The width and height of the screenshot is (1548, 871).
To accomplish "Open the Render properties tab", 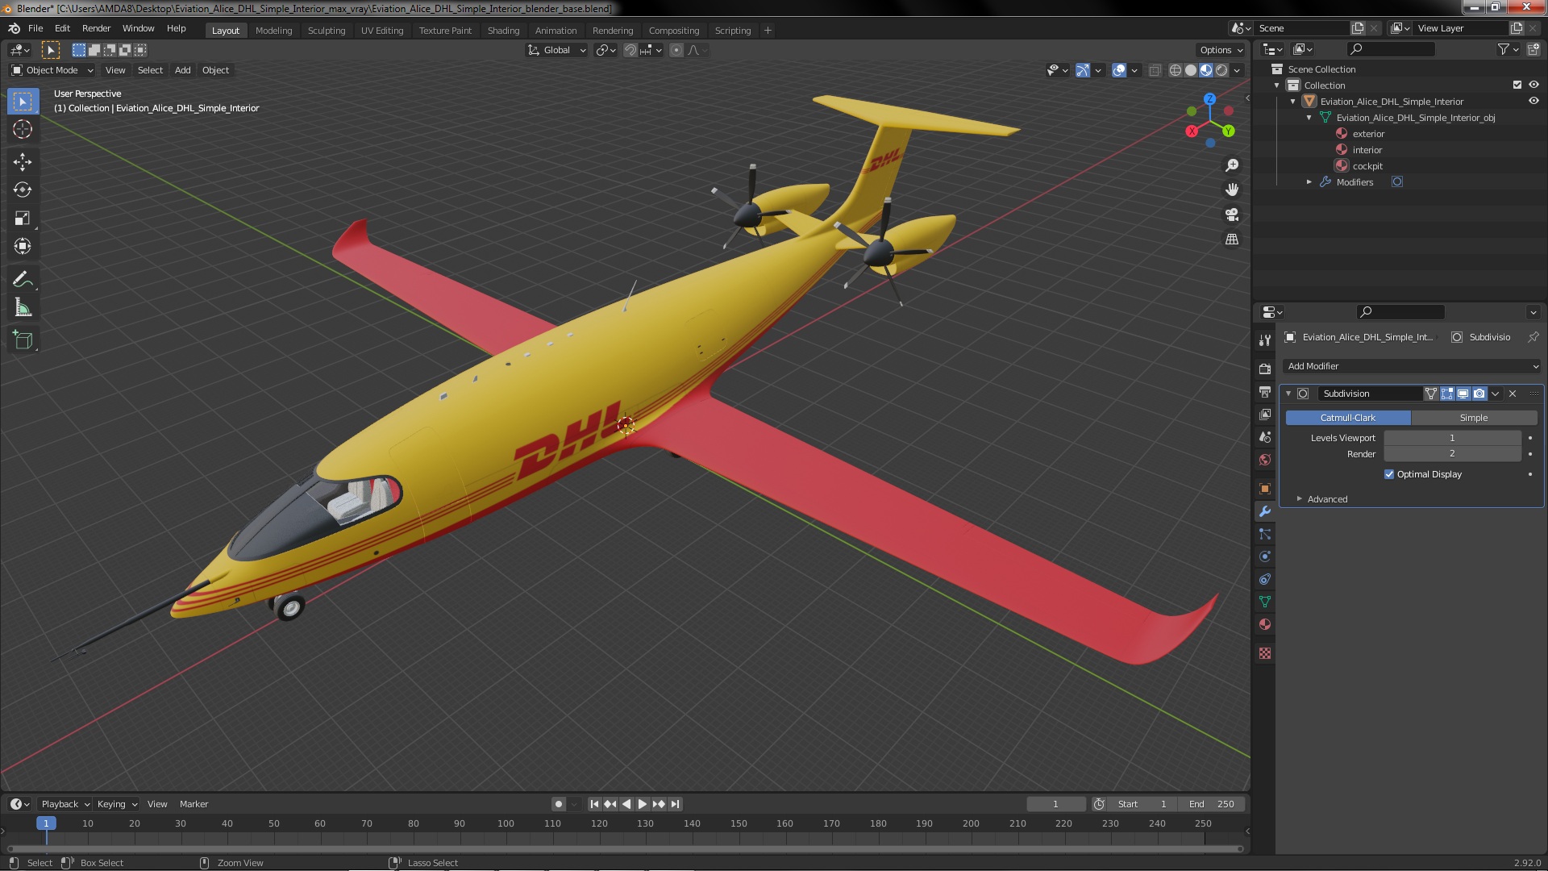I will click(1265, 369).
